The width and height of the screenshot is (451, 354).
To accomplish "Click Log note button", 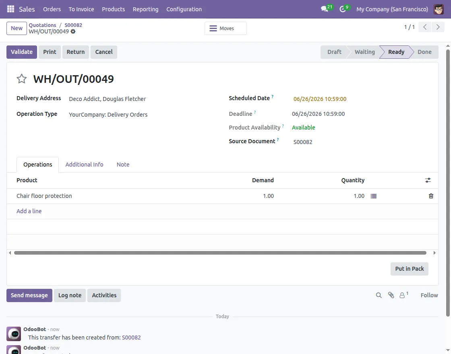I will click(x=70, y=295).
